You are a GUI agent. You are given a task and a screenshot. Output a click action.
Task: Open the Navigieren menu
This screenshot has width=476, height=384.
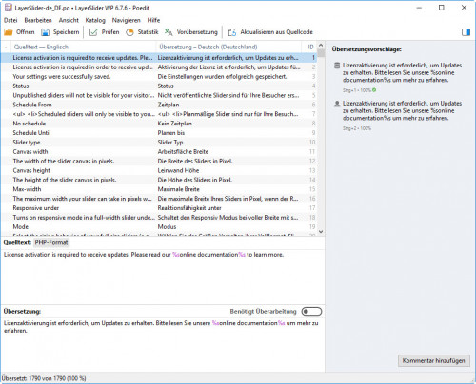(126, 20)
